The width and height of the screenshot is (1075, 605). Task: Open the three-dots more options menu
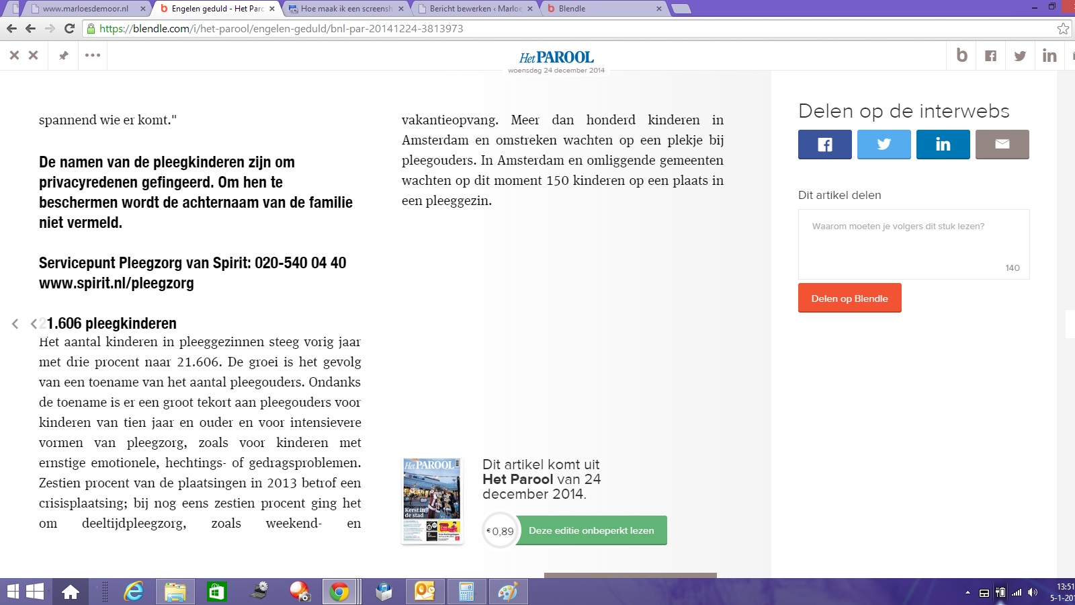(x=93, y=56)
